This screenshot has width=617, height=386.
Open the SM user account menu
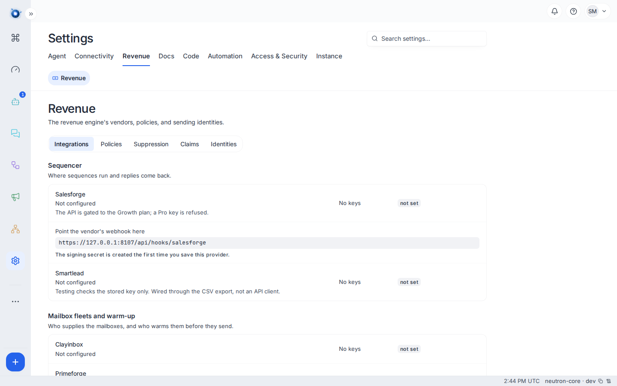598,11
